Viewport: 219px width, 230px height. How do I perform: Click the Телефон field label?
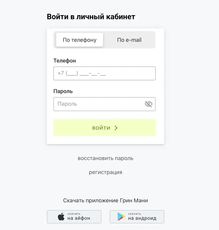(x=65, y=61)
